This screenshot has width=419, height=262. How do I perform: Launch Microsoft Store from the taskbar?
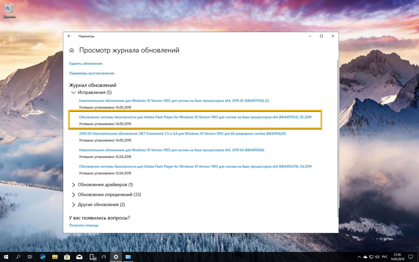(67, 257)
